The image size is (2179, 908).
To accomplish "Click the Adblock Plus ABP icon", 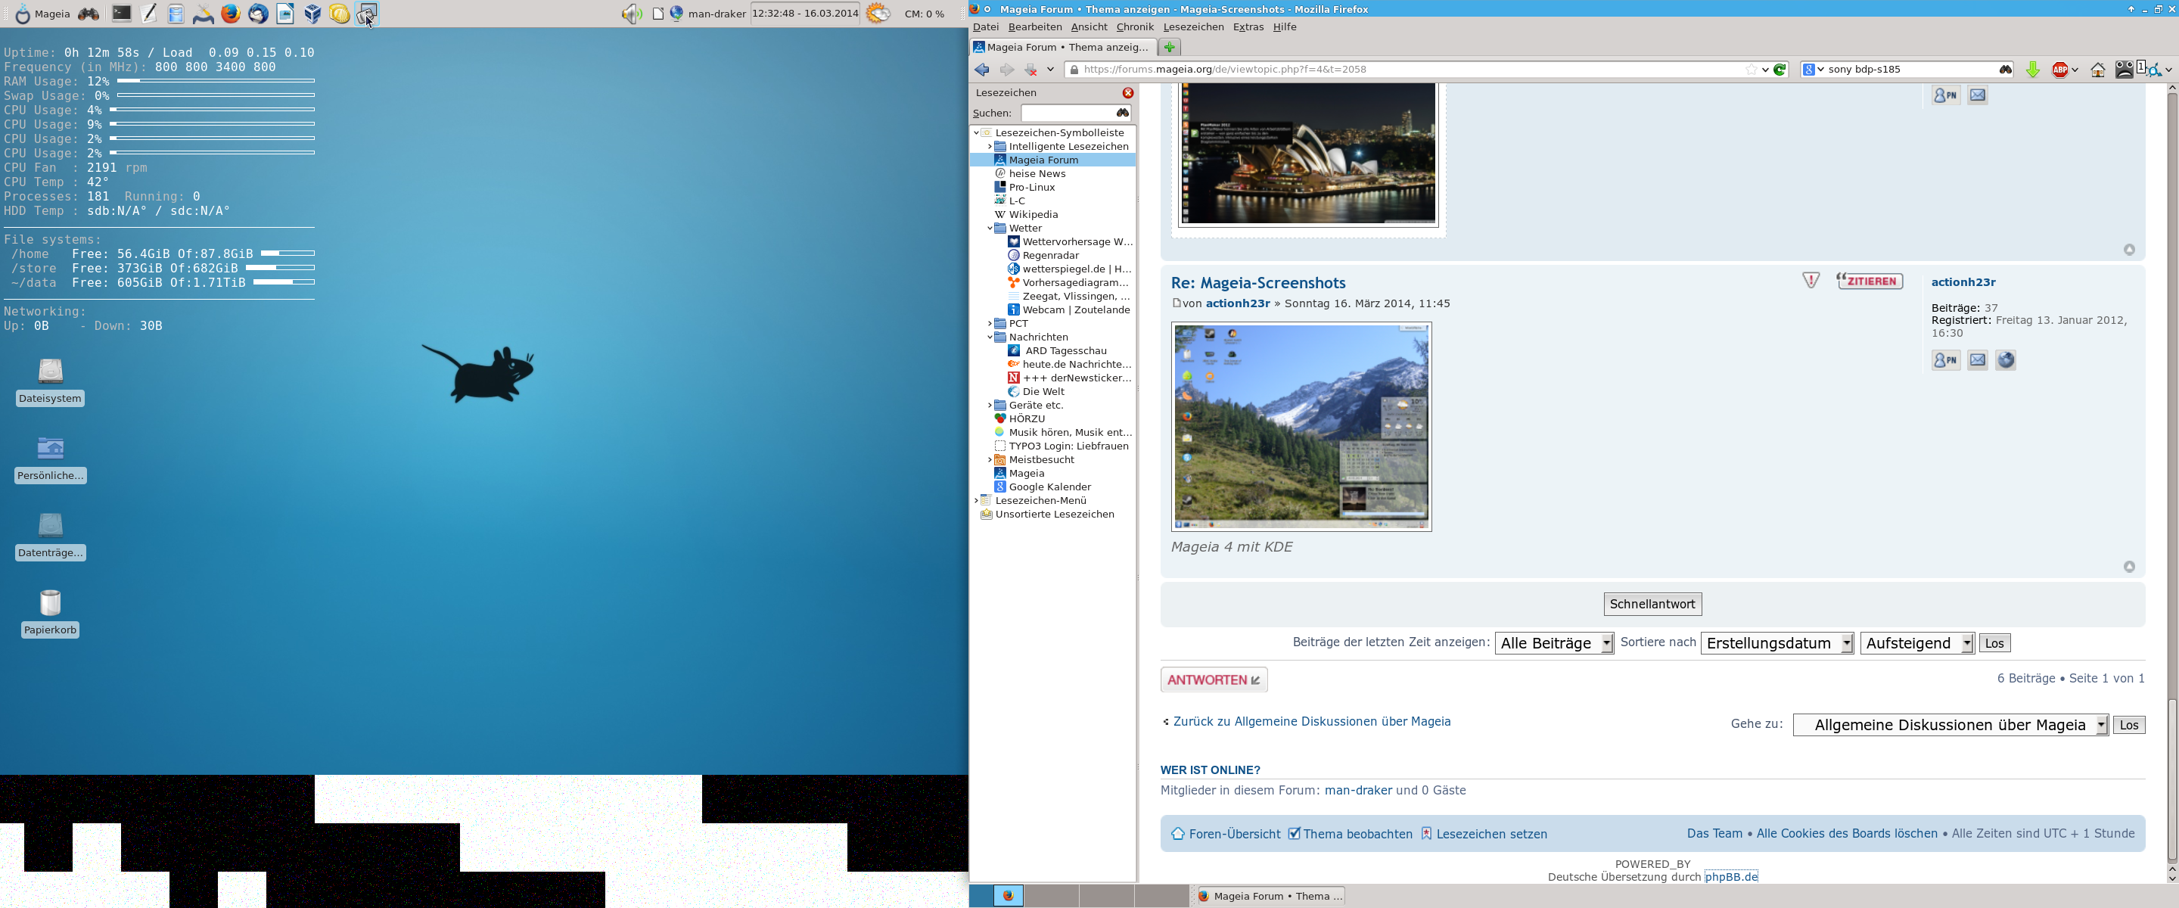I will point(2060,70).
